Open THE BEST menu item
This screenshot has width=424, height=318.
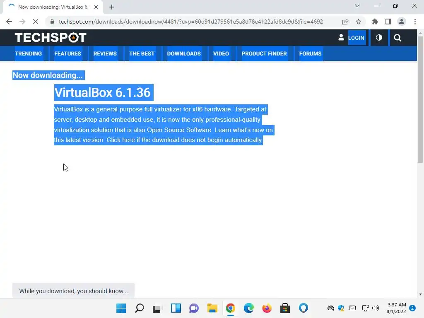(x=142, y=53)
